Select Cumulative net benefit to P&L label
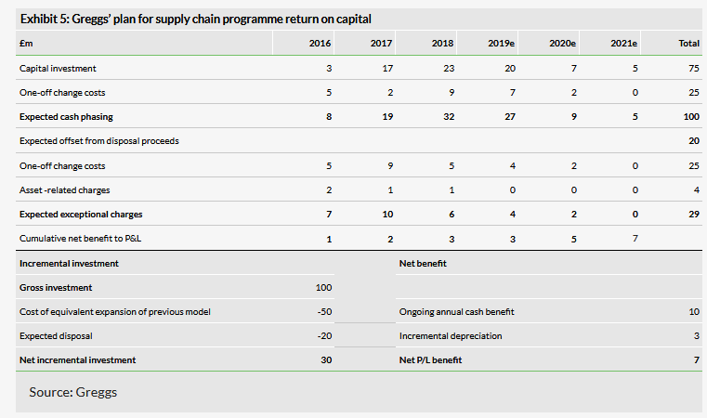Image resolution: width=707 pixels, height=418 pixels. point(80,239)
